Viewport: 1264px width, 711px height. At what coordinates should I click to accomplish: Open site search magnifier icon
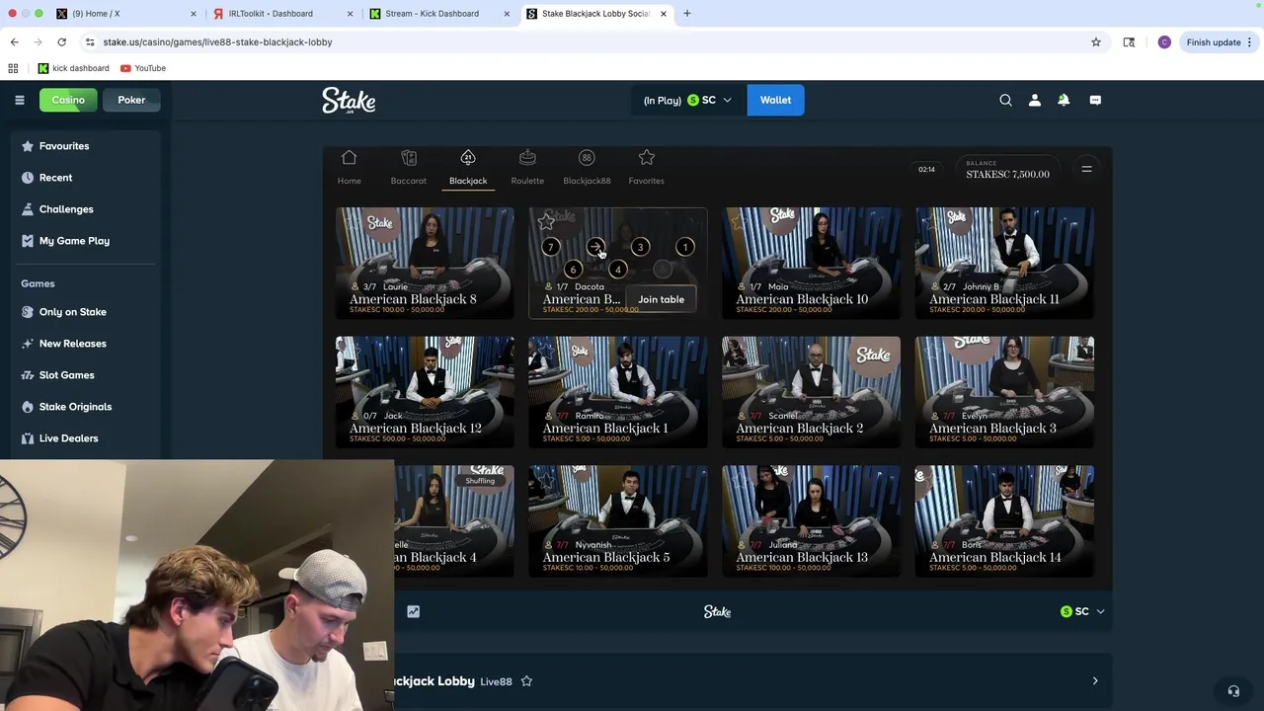[x=1005, y=100]
